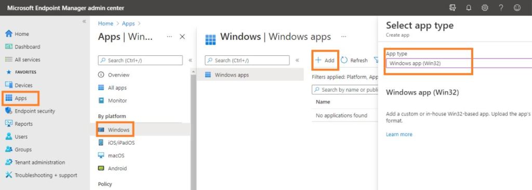Select Windows apps menu item
The height and width of the screenshot is (190, 532).
click(250, 75)
